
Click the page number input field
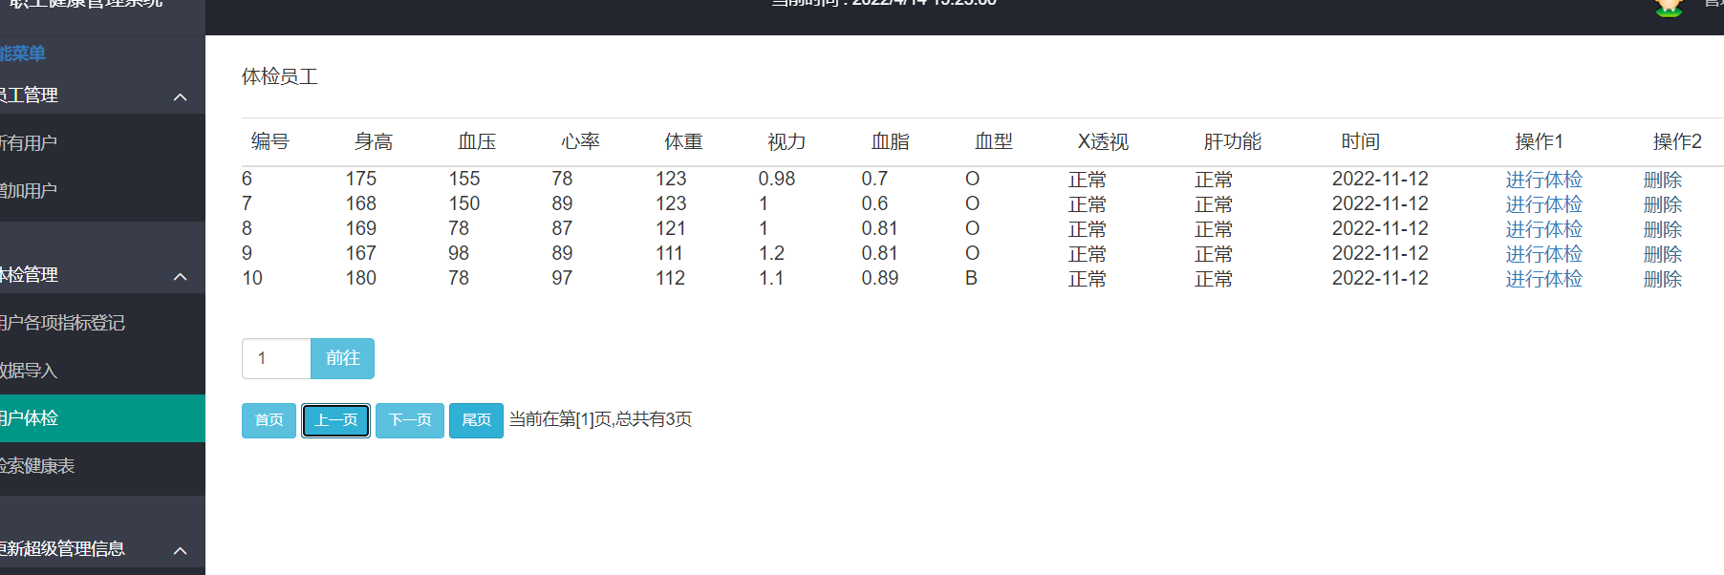(276, 358)
